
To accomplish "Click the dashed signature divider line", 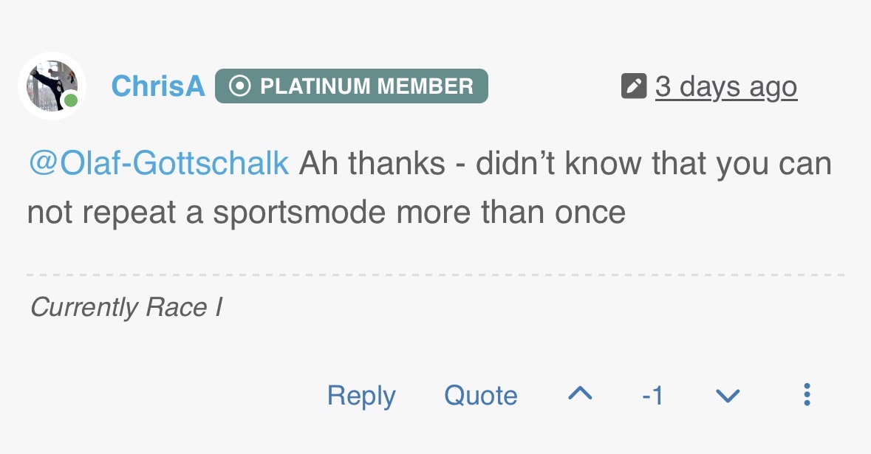I will (435, 275).
